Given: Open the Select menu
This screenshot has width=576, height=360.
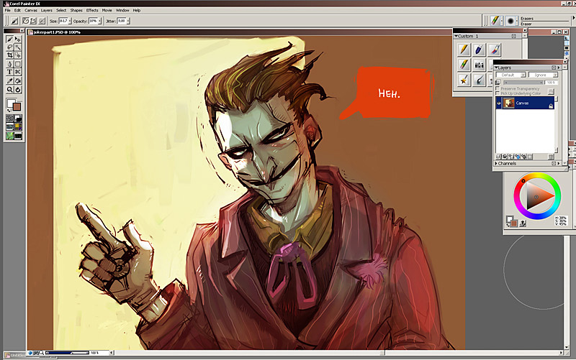Looking at the screenshot, I should [61, 10].
